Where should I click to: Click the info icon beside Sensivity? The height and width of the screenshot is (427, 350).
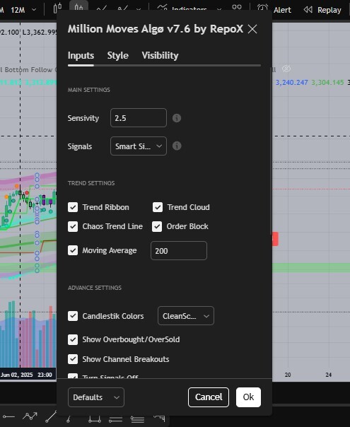pos(177,118)
